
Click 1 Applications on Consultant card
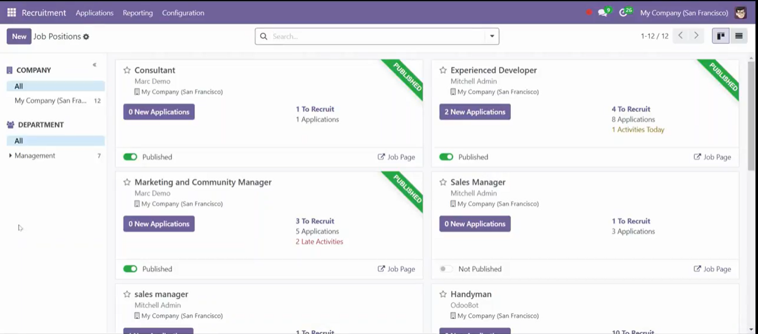click(317, 119)
